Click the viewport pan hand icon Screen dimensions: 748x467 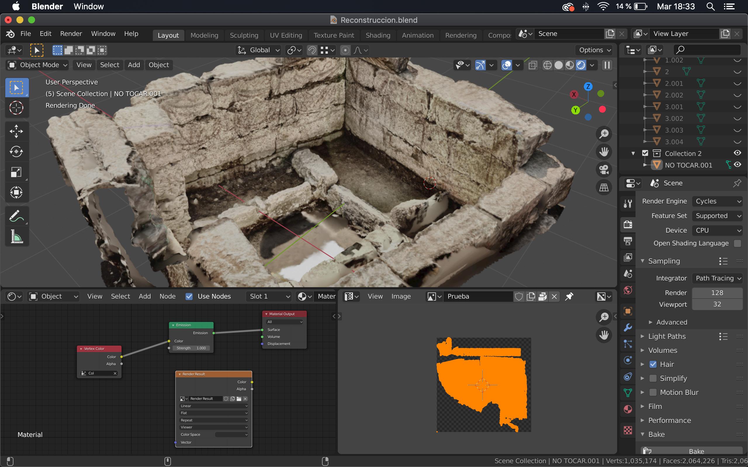tap(604, 152)
